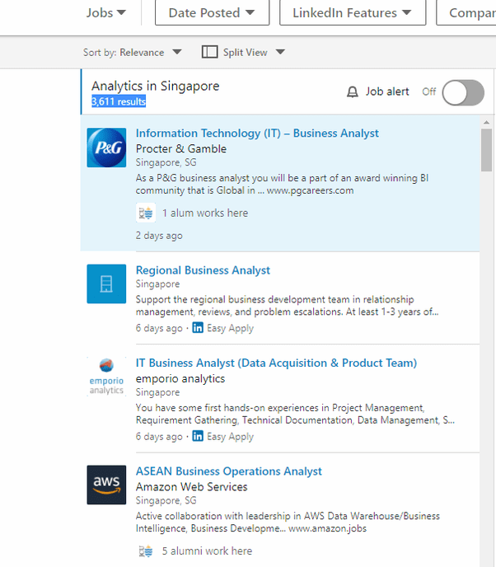Click the highlighted 3,611 results text
The width and height of the screenshot is (496, 567).
119,101
